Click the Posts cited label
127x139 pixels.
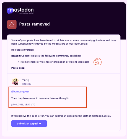coord(18,68)
